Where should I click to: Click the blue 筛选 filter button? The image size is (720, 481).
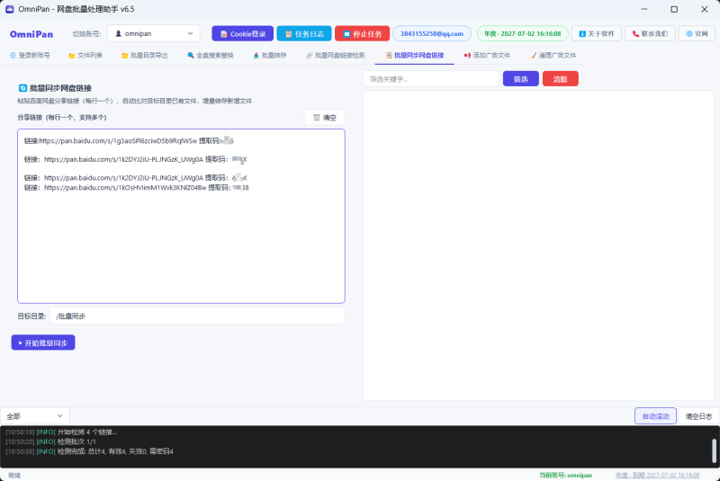click(521, 79)
